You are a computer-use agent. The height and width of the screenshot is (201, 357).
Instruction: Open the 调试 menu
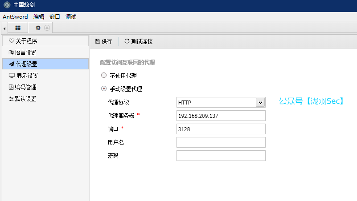pyautogui.click(x=71, y=17)
